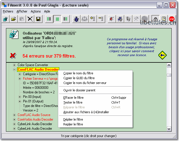Click the tree scrollbar up arrow
Screen dimensions: 179x141
[169, 65]
